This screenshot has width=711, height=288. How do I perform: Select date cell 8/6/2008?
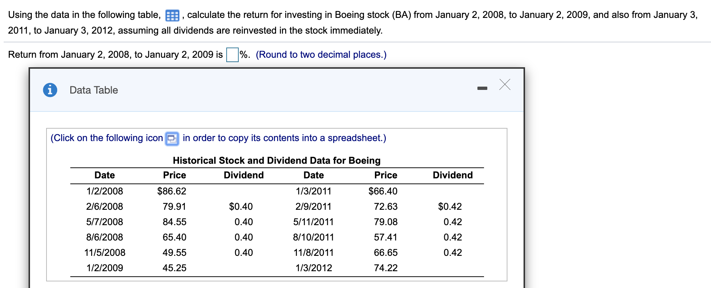tap(105, 237)
